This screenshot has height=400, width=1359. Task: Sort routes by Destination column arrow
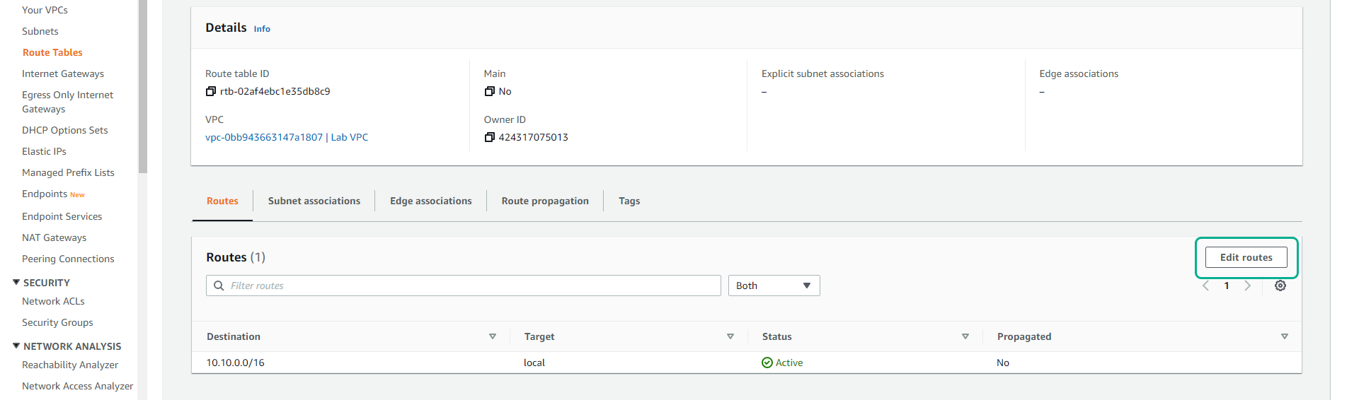493,336
